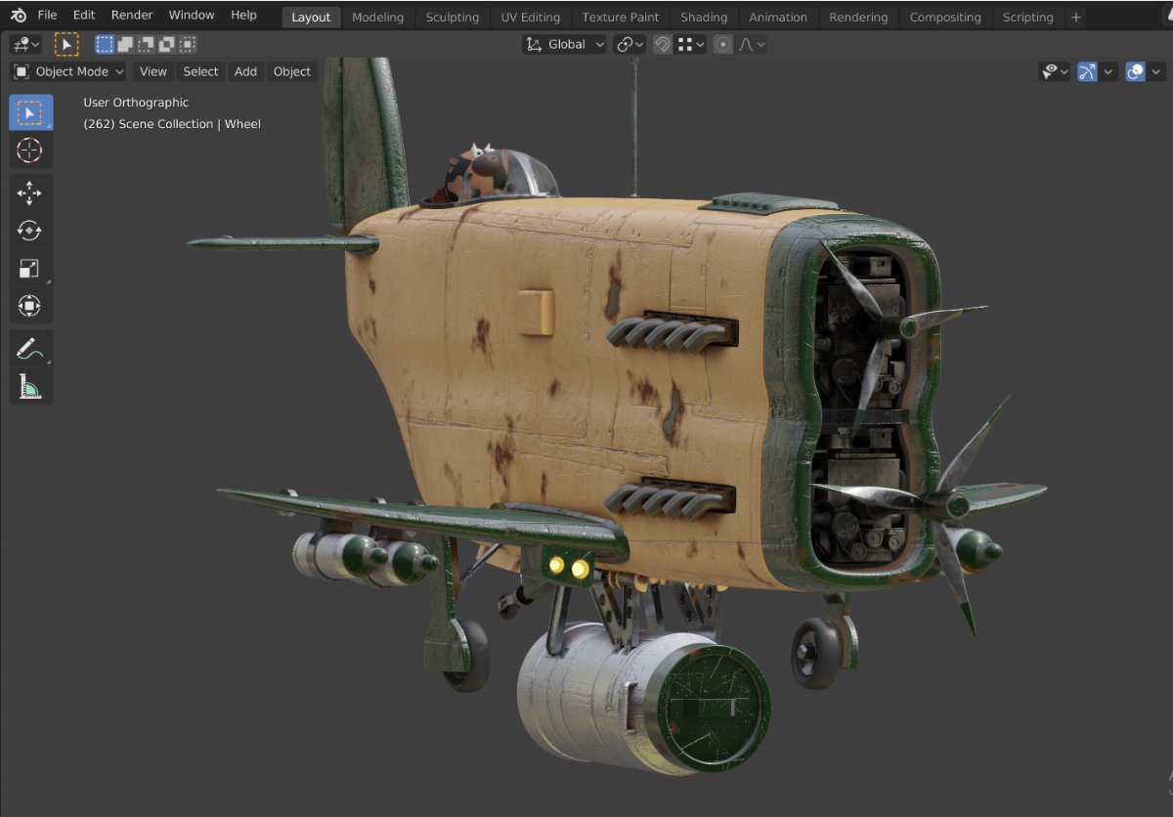Activate the Rotate tool
Screen dimensions: 1173x817
(30, 231)
